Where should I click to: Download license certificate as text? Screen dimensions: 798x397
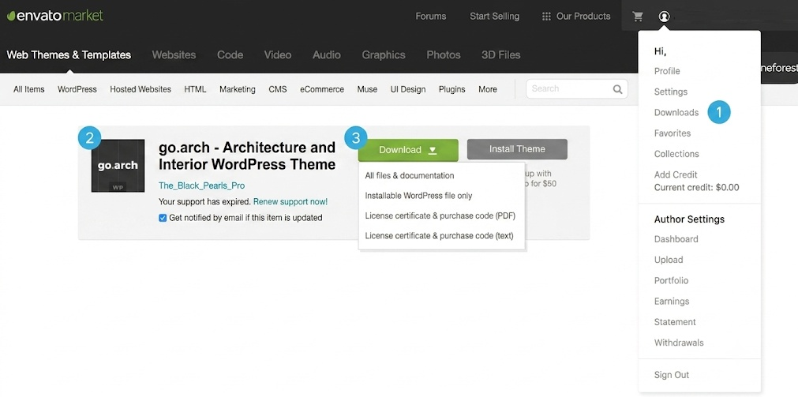pyautogui.click(x=439, y=236)
